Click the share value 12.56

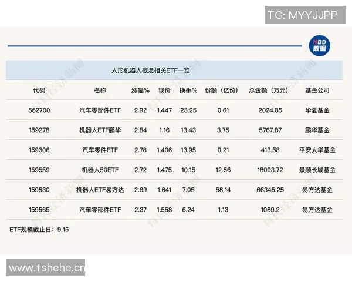[x=223, y=170]
